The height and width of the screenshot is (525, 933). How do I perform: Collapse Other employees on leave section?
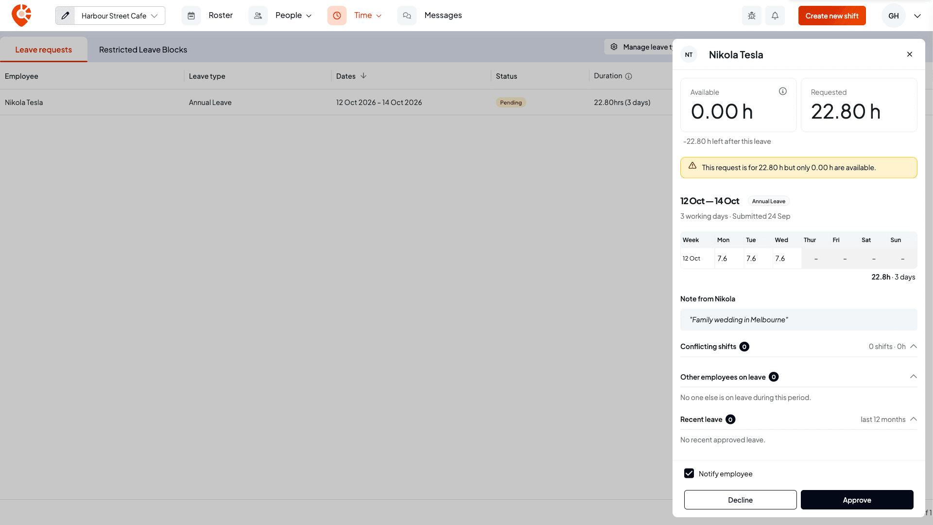[x=914, y=376]
